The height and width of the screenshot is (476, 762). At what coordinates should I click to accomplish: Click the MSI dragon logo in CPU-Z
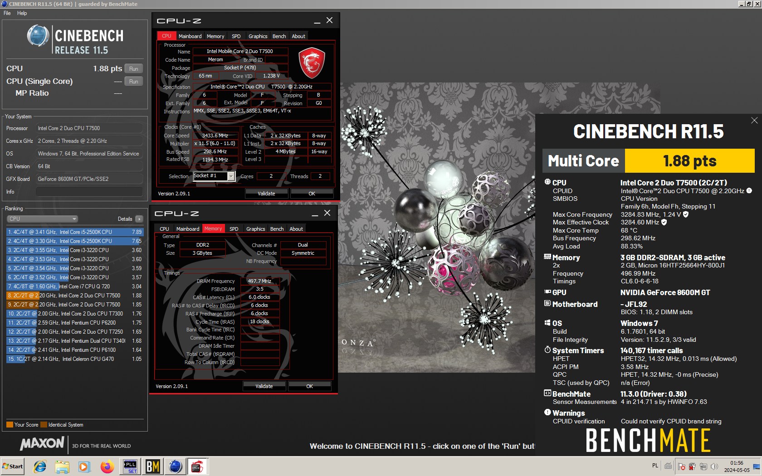click(312, 63)
